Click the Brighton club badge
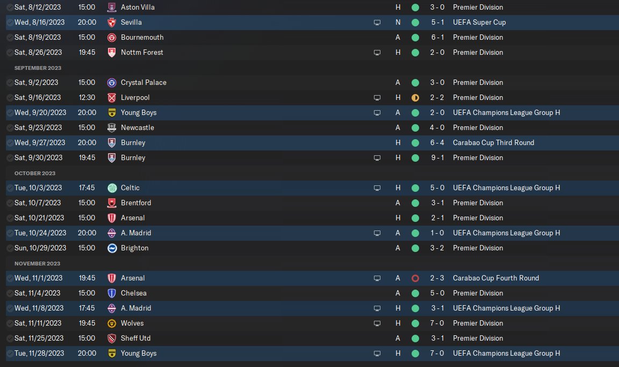619x367 pixels. tap(112, 248)
